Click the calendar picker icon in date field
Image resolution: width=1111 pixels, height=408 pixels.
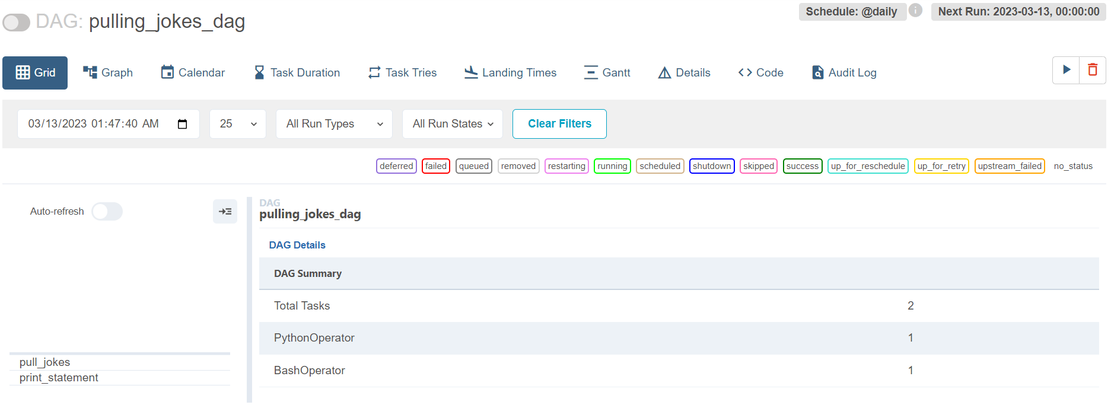tap(183, 124)
